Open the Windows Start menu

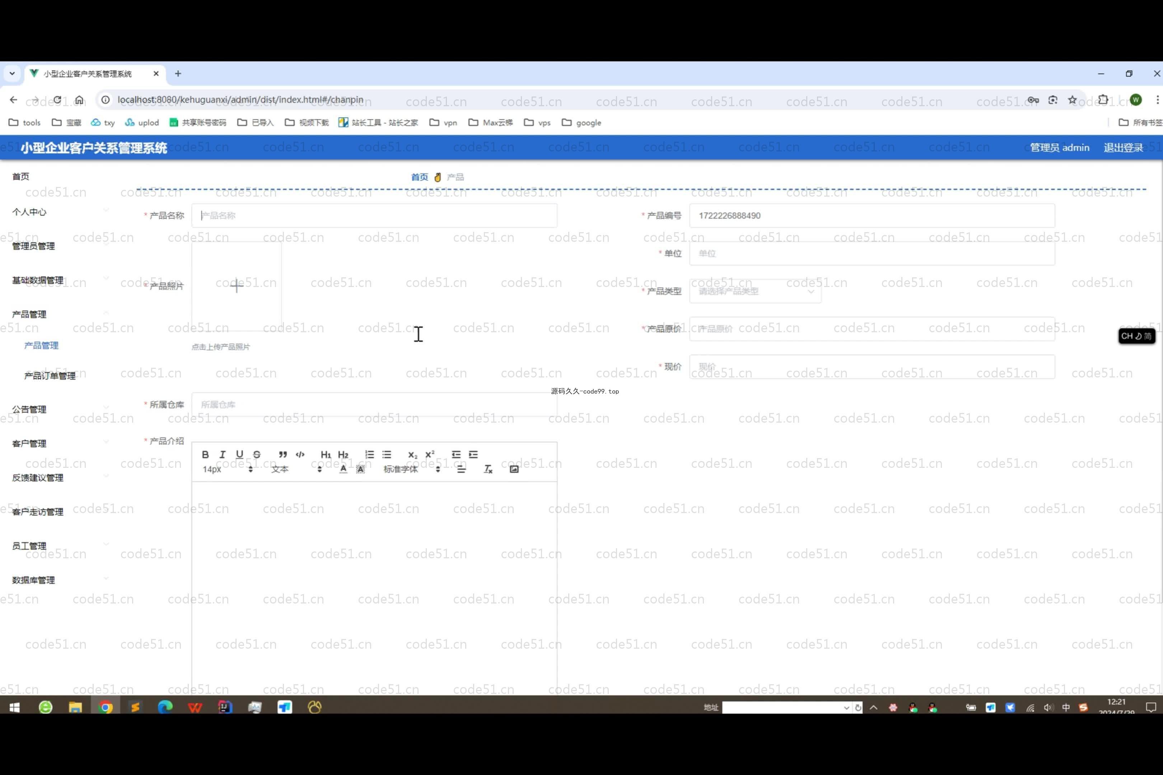(x=15, y=707)
